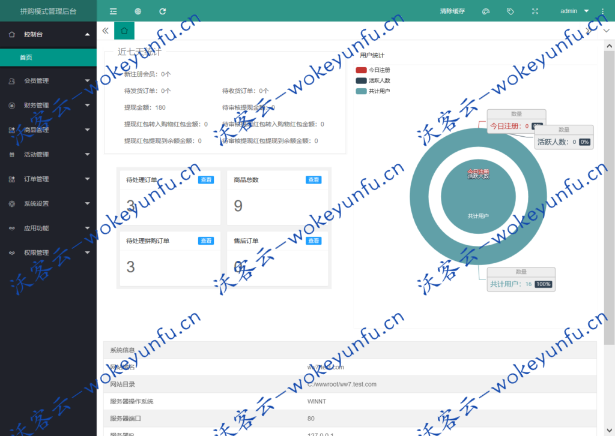Open the admin user dropdown
This screenshot has width=615, height=436.
[x=574, y=11]
